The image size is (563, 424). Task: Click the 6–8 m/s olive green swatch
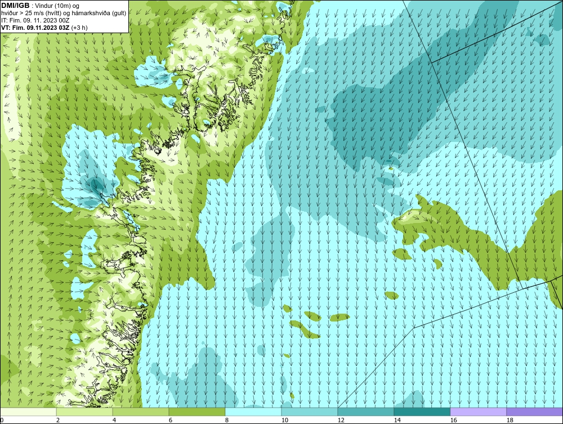pos(196,412)
